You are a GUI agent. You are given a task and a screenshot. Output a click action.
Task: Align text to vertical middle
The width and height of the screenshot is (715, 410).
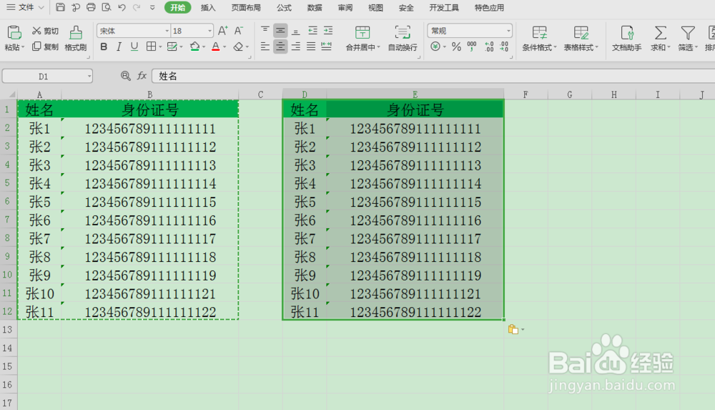point(280,31)
